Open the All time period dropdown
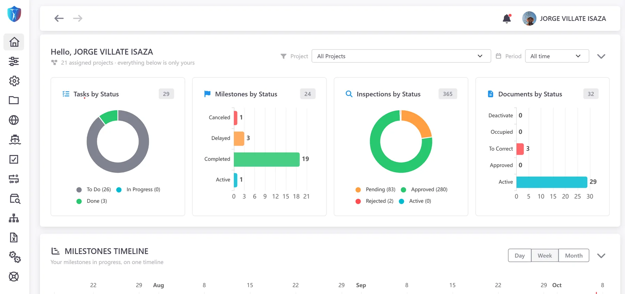The image size is (625, 294). [x=557, y=56]
